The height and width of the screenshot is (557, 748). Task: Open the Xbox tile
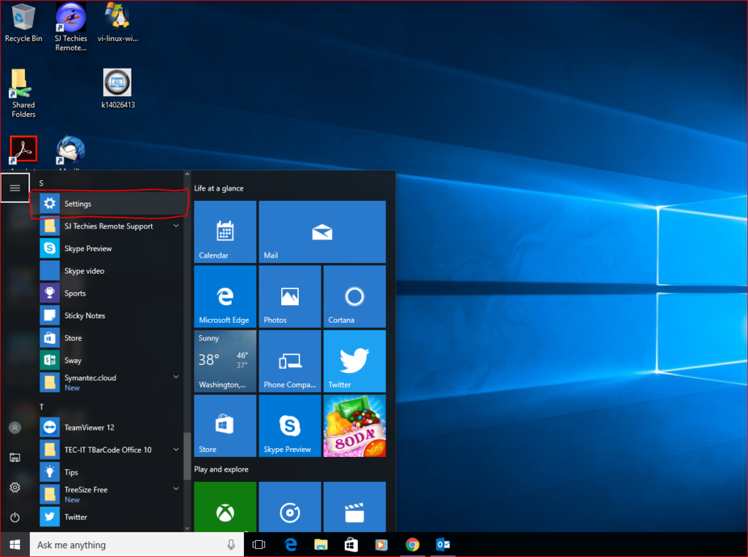224,507
